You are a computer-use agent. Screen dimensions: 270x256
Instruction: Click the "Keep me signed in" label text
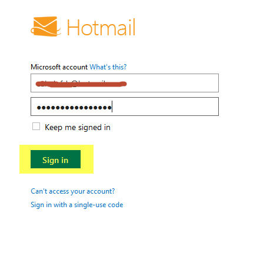click(78, 127)
